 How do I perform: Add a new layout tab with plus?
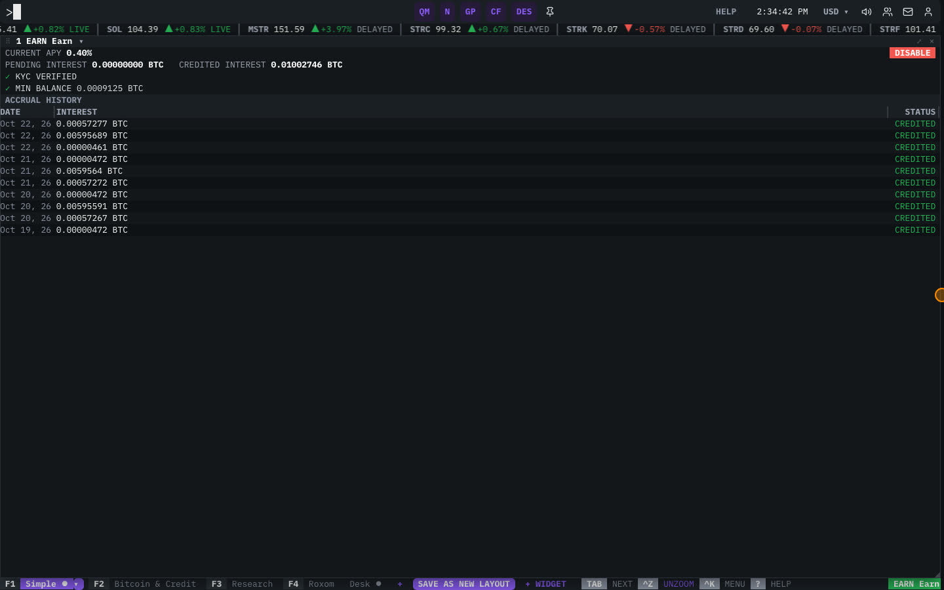coord(400,584)
